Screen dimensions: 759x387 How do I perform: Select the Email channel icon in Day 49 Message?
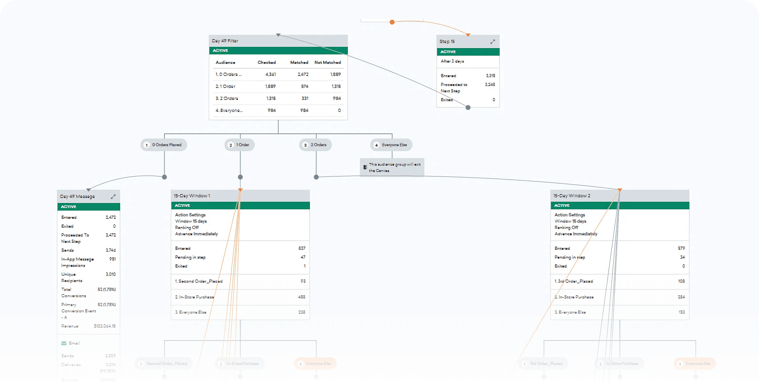tap(63, 343)
